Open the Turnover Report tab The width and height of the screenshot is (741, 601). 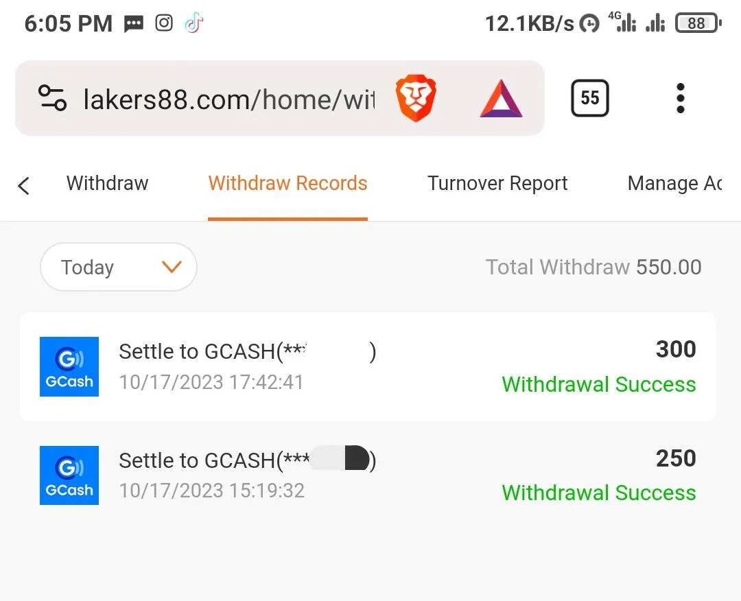point(497,183)
